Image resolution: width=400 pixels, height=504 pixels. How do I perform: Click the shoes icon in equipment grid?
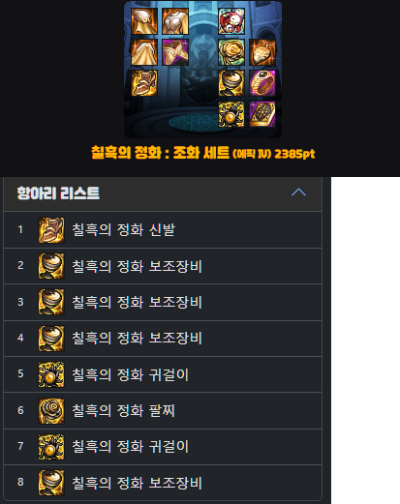click(x=144, y=83)
